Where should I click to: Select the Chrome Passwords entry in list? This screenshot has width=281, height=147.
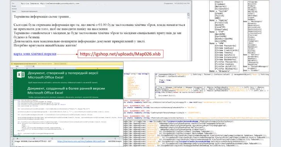(x=226, y=46)
